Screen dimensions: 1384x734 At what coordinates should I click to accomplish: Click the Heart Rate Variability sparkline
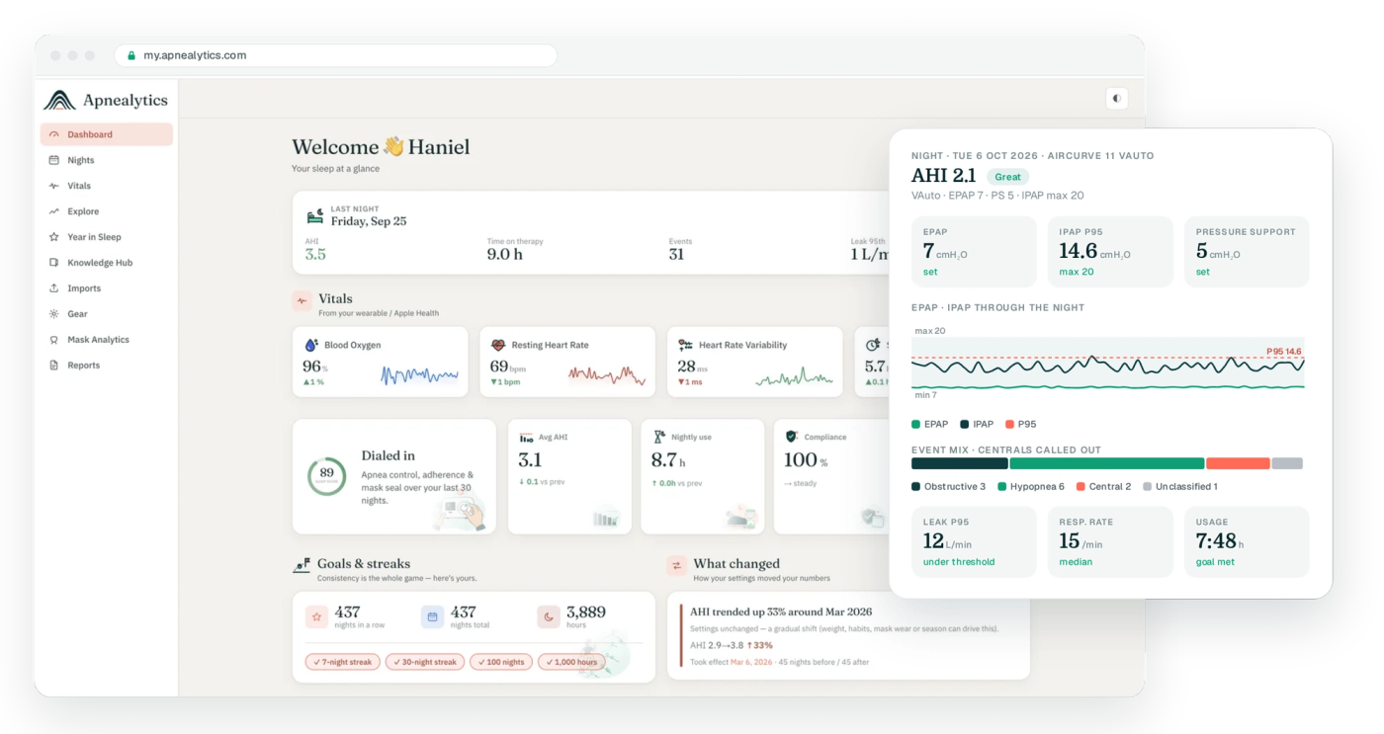794,374
